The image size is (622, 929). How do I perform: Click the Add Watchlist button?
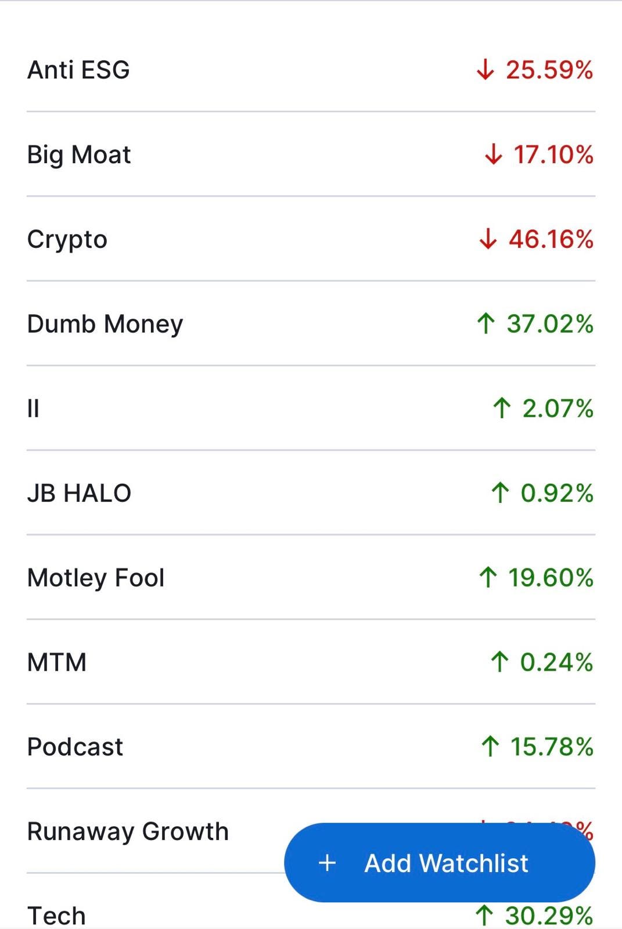click(x=440, y=863)
